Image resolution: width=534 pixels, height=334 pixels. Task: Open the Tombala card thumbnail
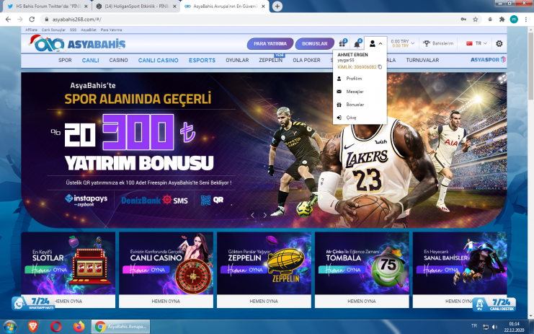tap(362, 263)
